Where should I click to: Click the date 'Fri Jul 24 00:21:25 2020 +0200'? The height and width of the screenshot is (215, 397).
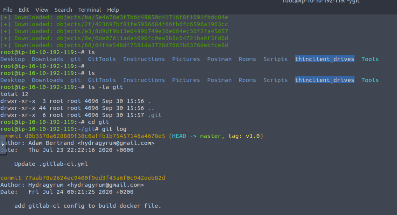81,192
